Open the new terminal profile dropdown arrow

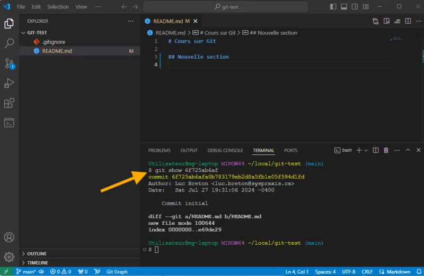tap(366, 150)
